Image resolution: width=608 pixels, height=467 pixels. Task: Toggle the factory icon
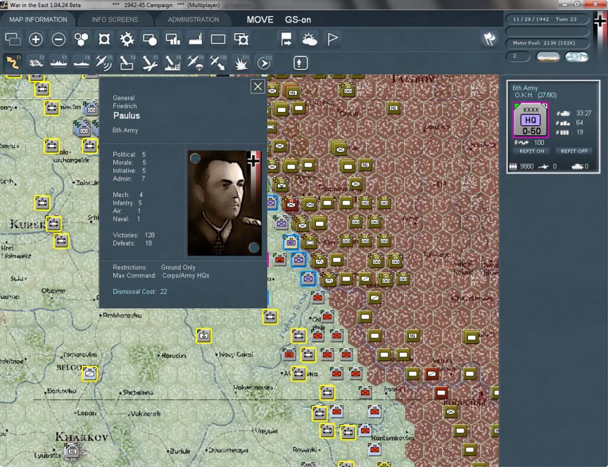(195, 39)
